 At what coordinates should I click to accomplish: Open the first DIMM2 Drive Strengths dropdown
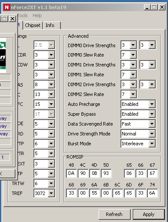tap(129, 84)
